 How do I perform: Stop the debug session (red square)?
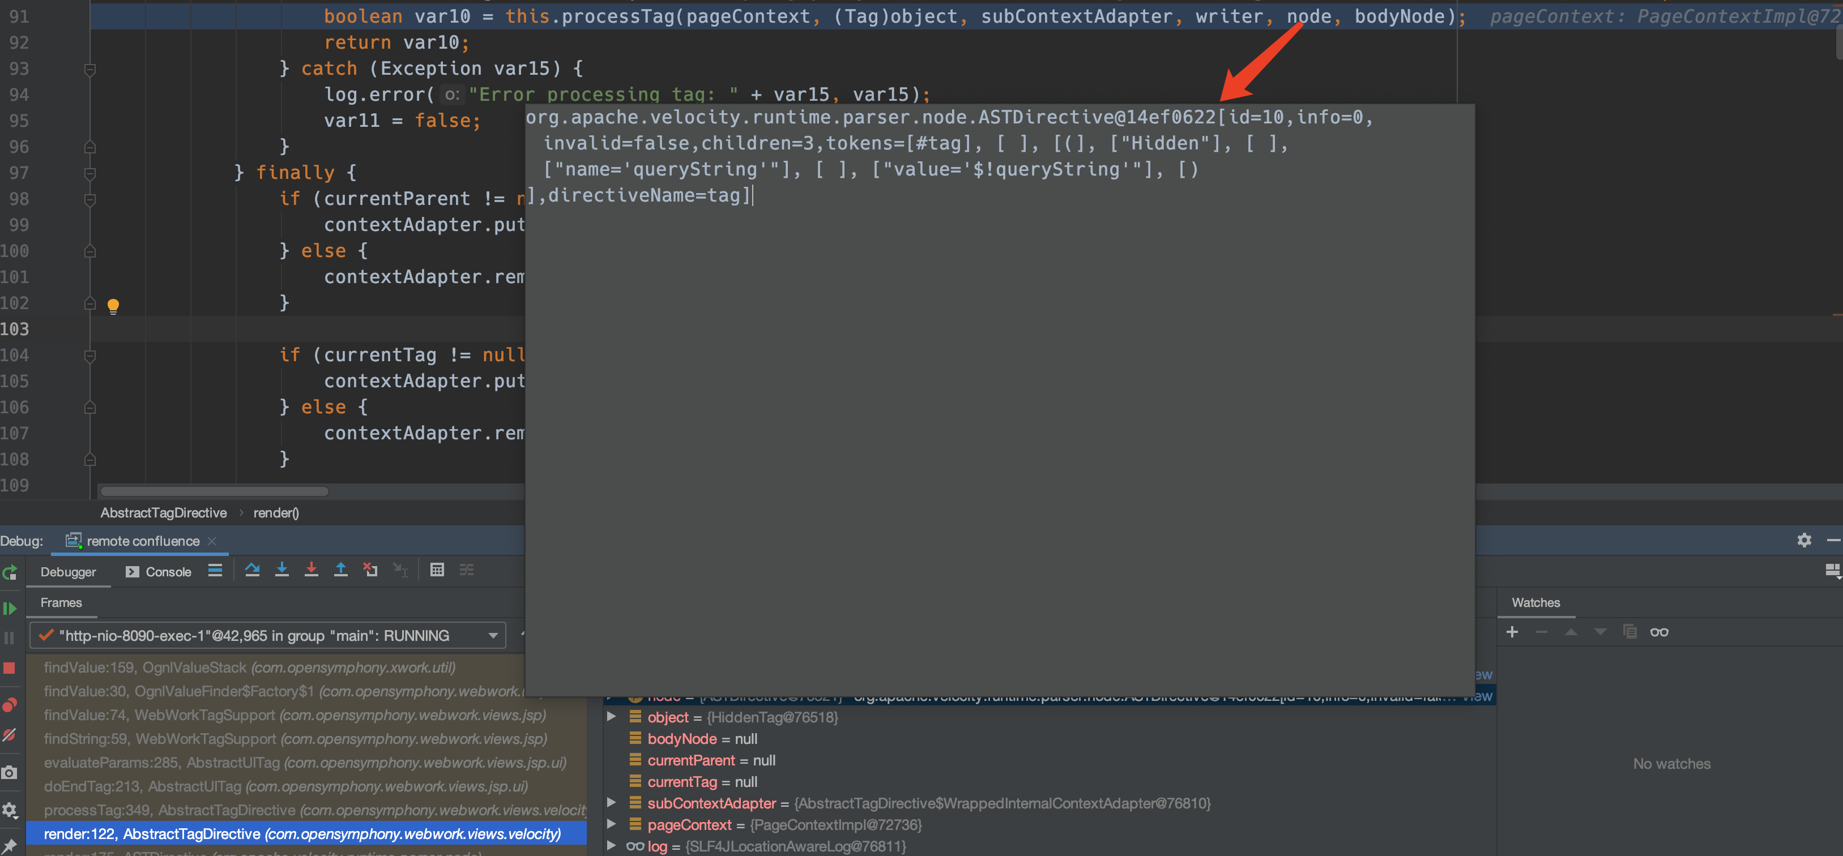[9, 668]
